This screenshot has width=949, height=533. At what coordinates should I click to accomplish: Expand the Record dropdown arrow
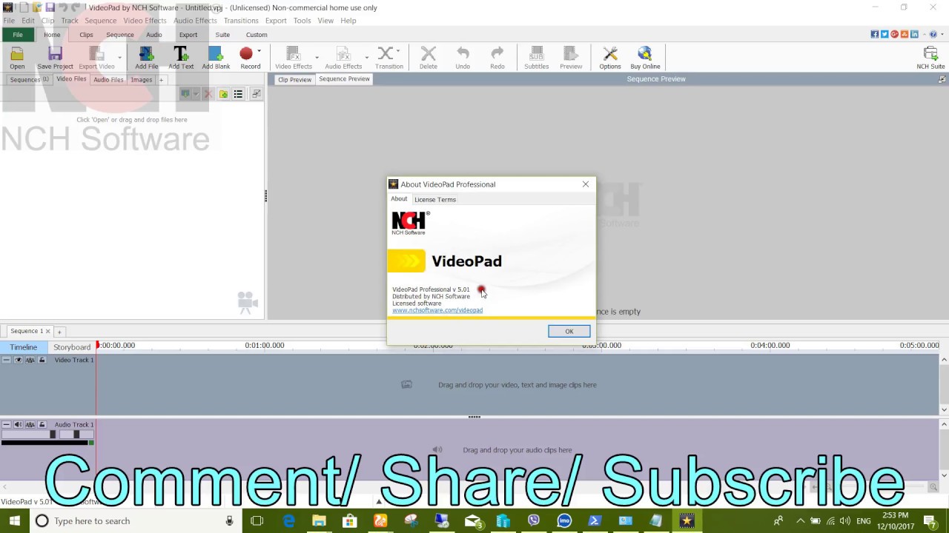pyautogui.click(x=259, y=51)
